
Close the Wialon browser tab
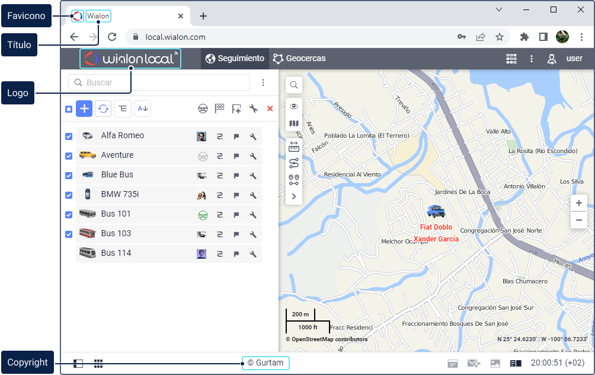pyautogui.click(x=181, y=16)
